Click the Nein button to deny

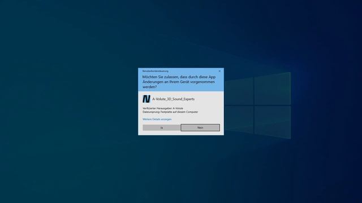pos(200,127)
